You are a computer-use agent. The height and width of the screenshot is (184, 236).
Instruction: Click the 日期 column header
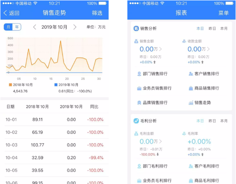click(10, 107)
